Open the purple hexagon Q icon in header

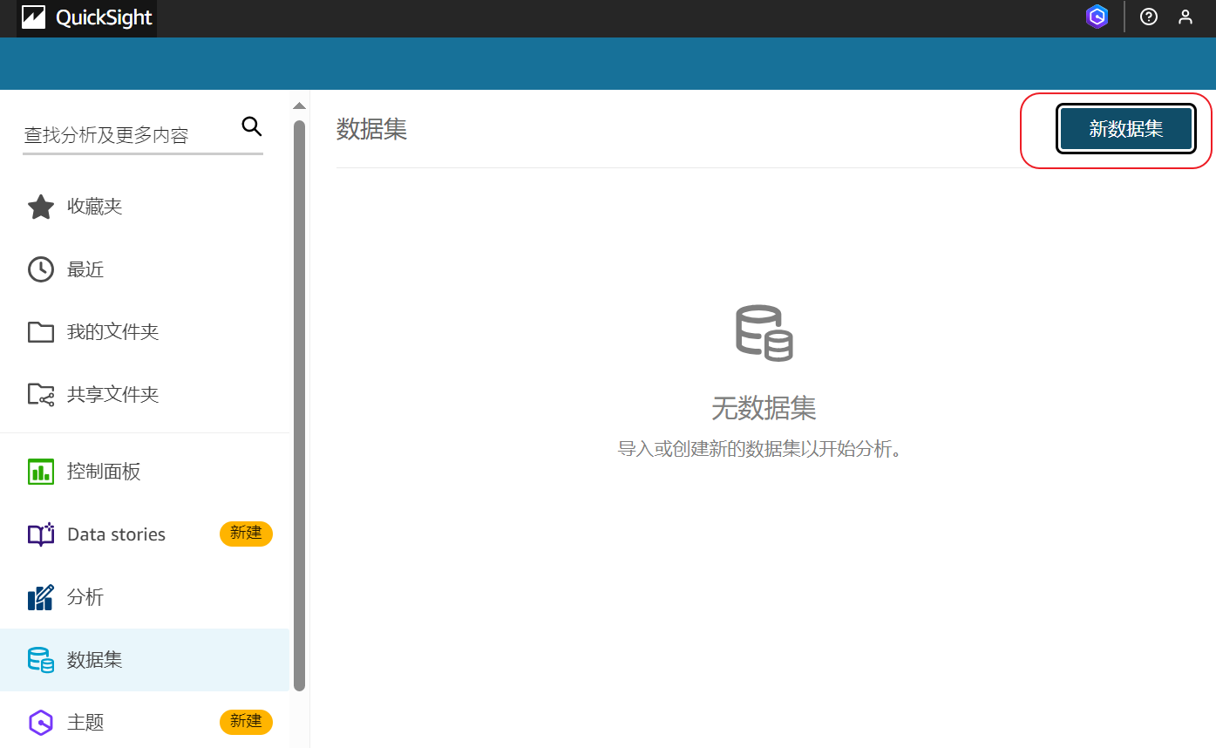pyautogui.click(x=1097, y=17)
